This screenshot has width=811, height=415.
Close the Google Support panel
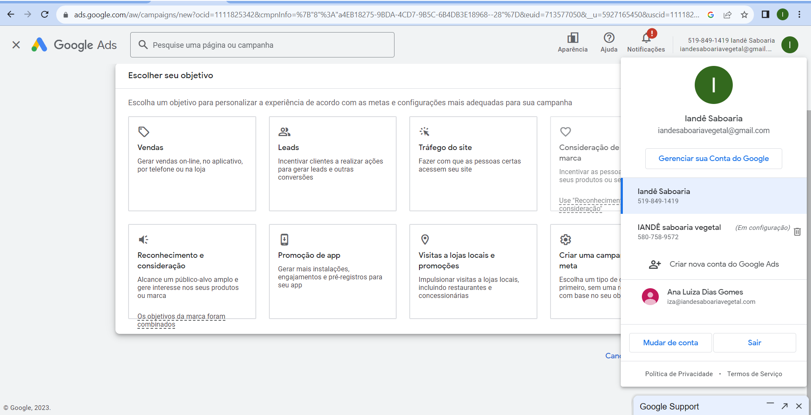(799, 406)
